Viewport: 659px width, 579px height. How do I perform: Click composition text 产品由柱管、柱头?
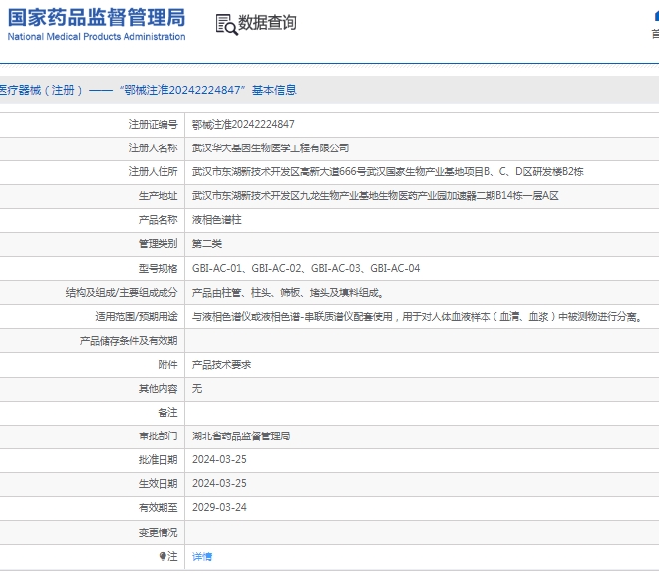[x=288, y=292]
